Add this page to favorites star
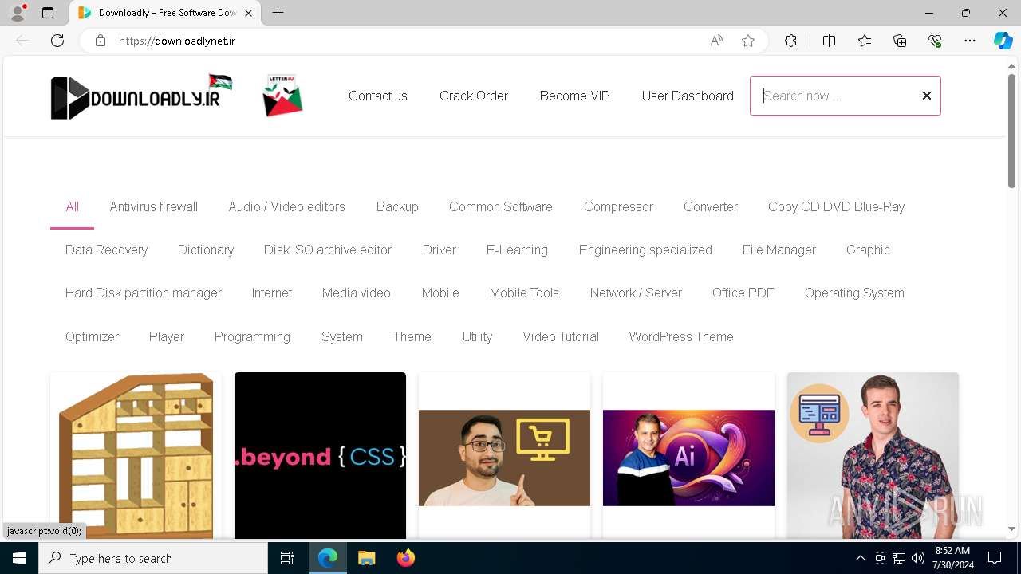Image resolution: width=1021 pixels, height=574 pixels. [748, 41]
